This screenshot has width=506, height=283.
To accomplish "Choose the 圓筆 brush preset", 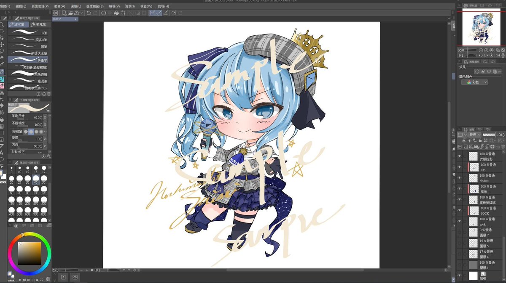I will pos(28,46).
